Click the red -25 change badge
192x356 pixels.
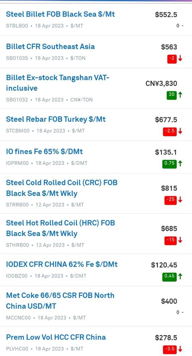pyautogui.click(x=171, y=200)
